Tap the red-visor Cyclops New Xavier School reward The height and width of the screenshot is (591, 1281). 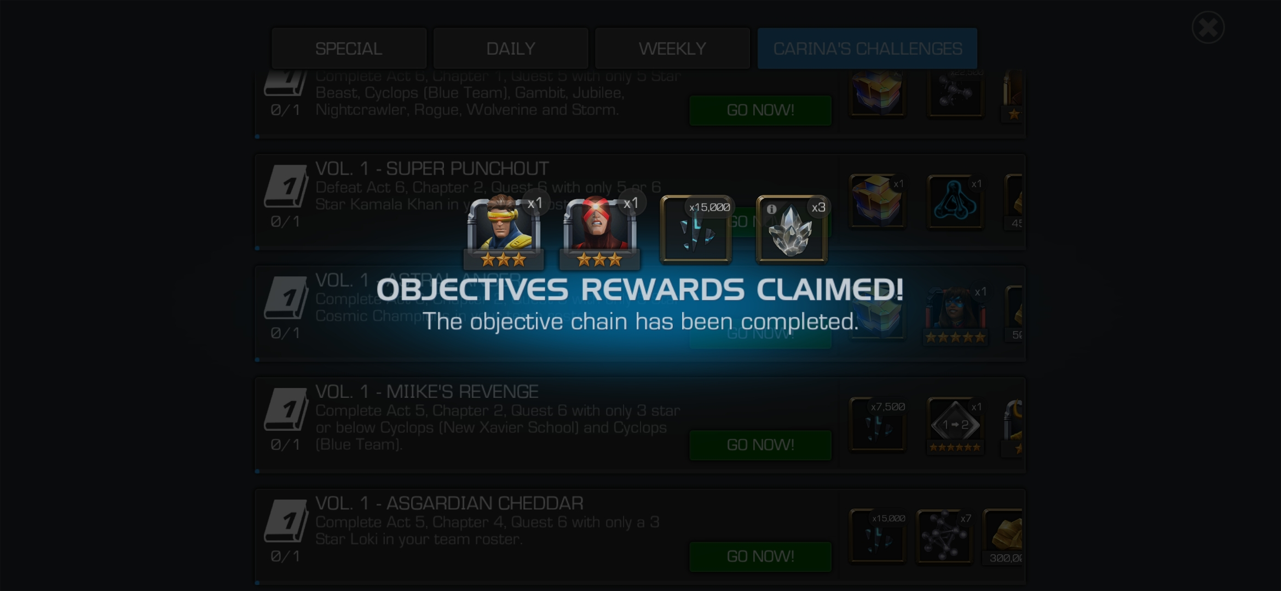(x=599, y=231)
